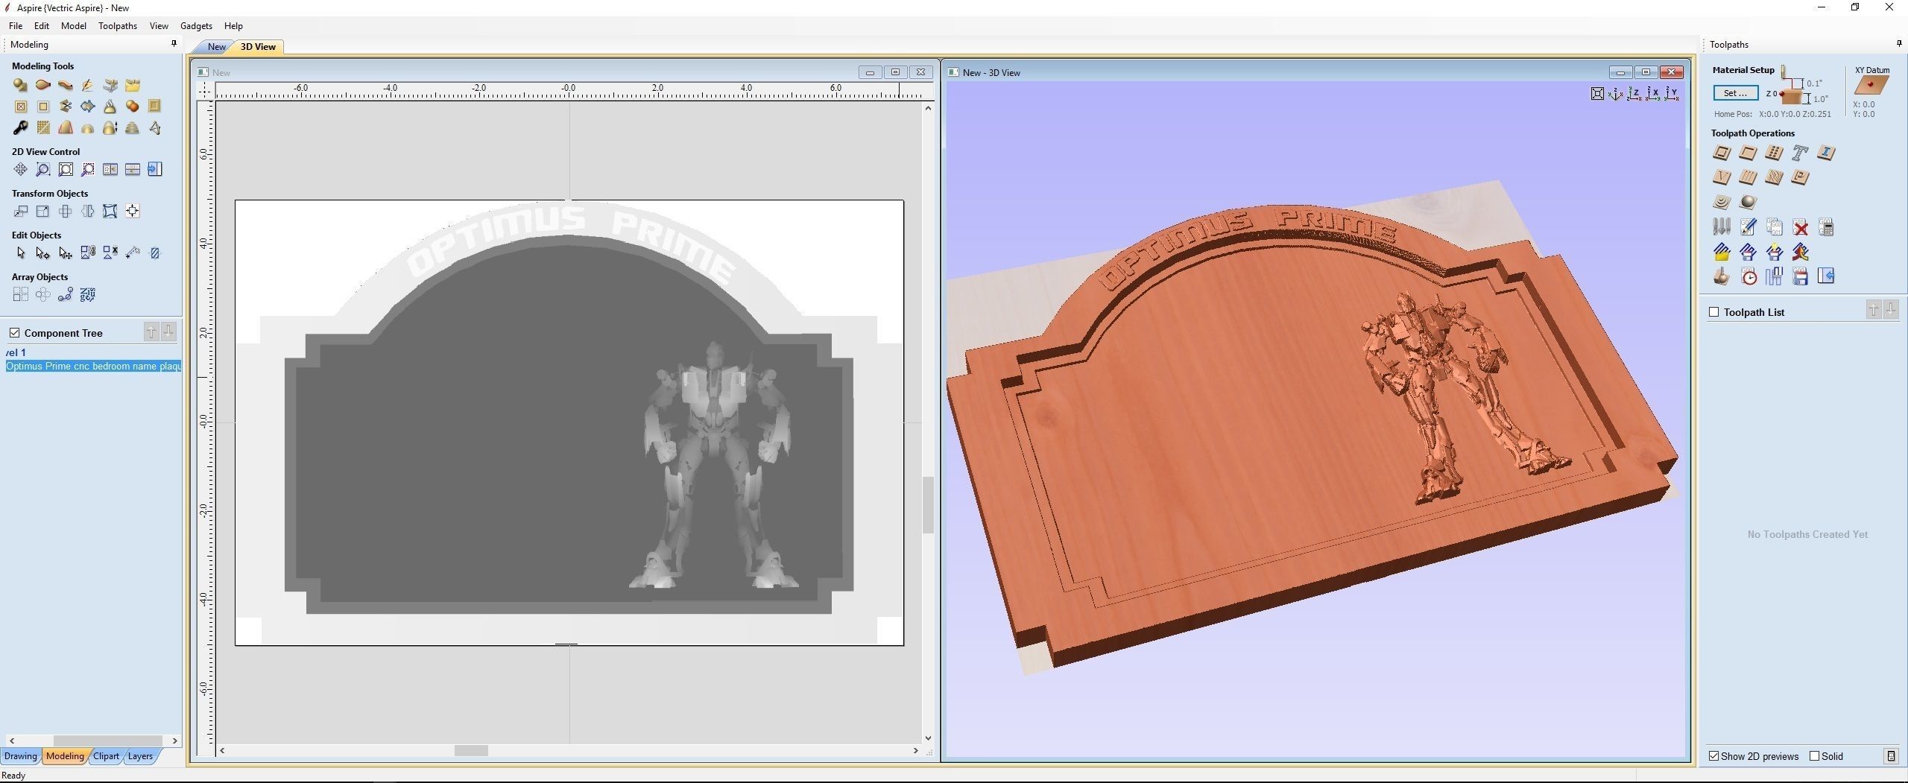Select the Move objects transform icon
Screen dimensions: 1908x783
click(x=20, y=212)
